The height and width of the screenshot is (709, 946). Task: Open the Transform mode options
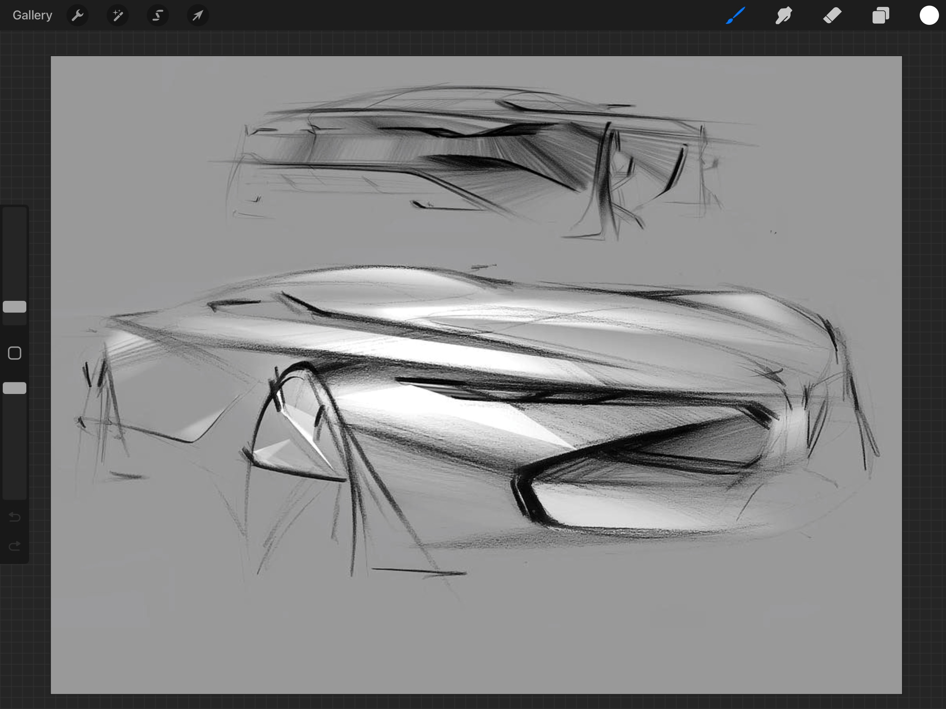point(197,15)
